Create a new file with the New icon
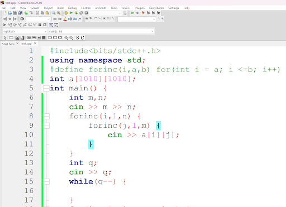Screen dimensions: 286x207 coord(5,13)
